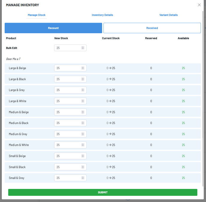Click Large & White stepper arrows
Image resolution: width=206 pixels, height=202 pixels.
(x=83, y=101)
